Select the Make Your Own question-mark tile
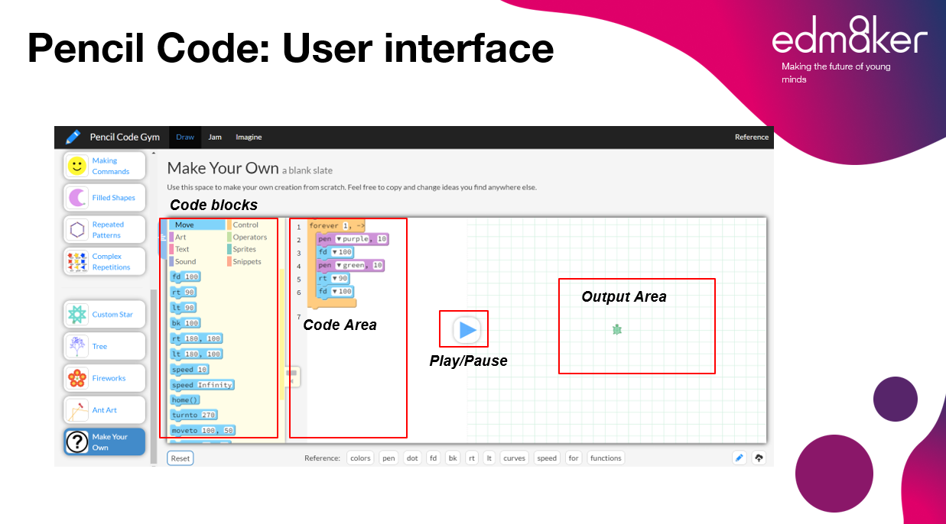This screenshot has height=524, width=946. click(104, 442)
